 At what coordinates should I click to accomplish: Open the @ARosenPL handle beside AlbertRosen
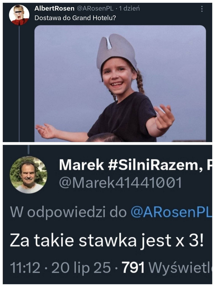click(95, 8)
